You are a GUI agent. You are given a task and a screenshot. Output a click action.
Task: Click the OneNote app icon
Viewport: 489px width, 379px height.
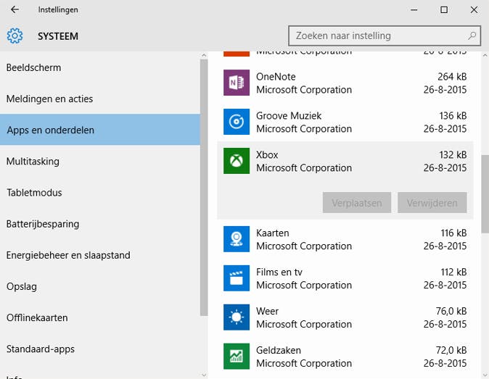pyautogui.click(x=237, y=83)
